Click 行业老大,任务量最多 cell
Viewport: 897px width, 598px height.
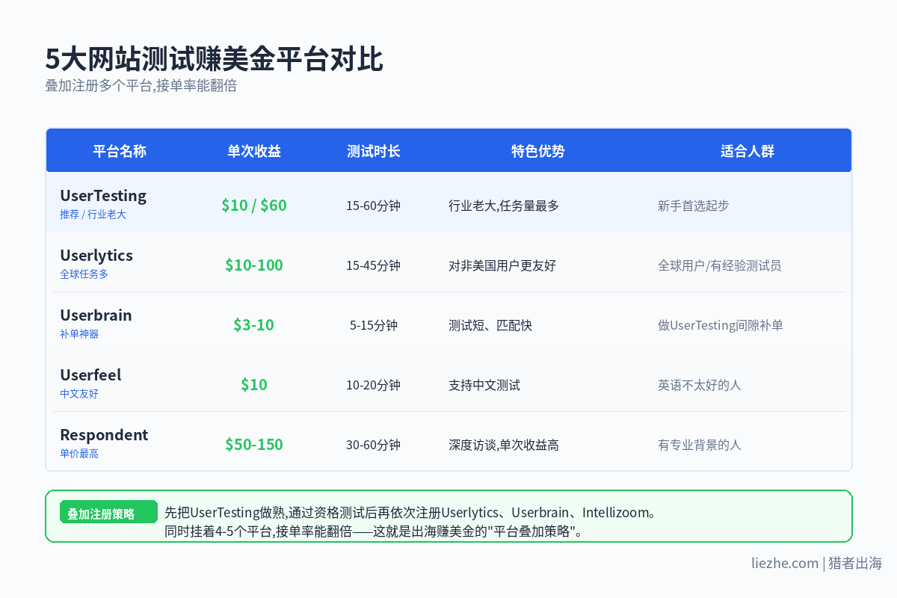[504, 206]
